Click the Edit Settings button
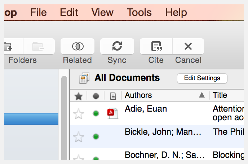The width and height of the screenshot is (248, 164). pyautogui.click(x=202, y=78)
